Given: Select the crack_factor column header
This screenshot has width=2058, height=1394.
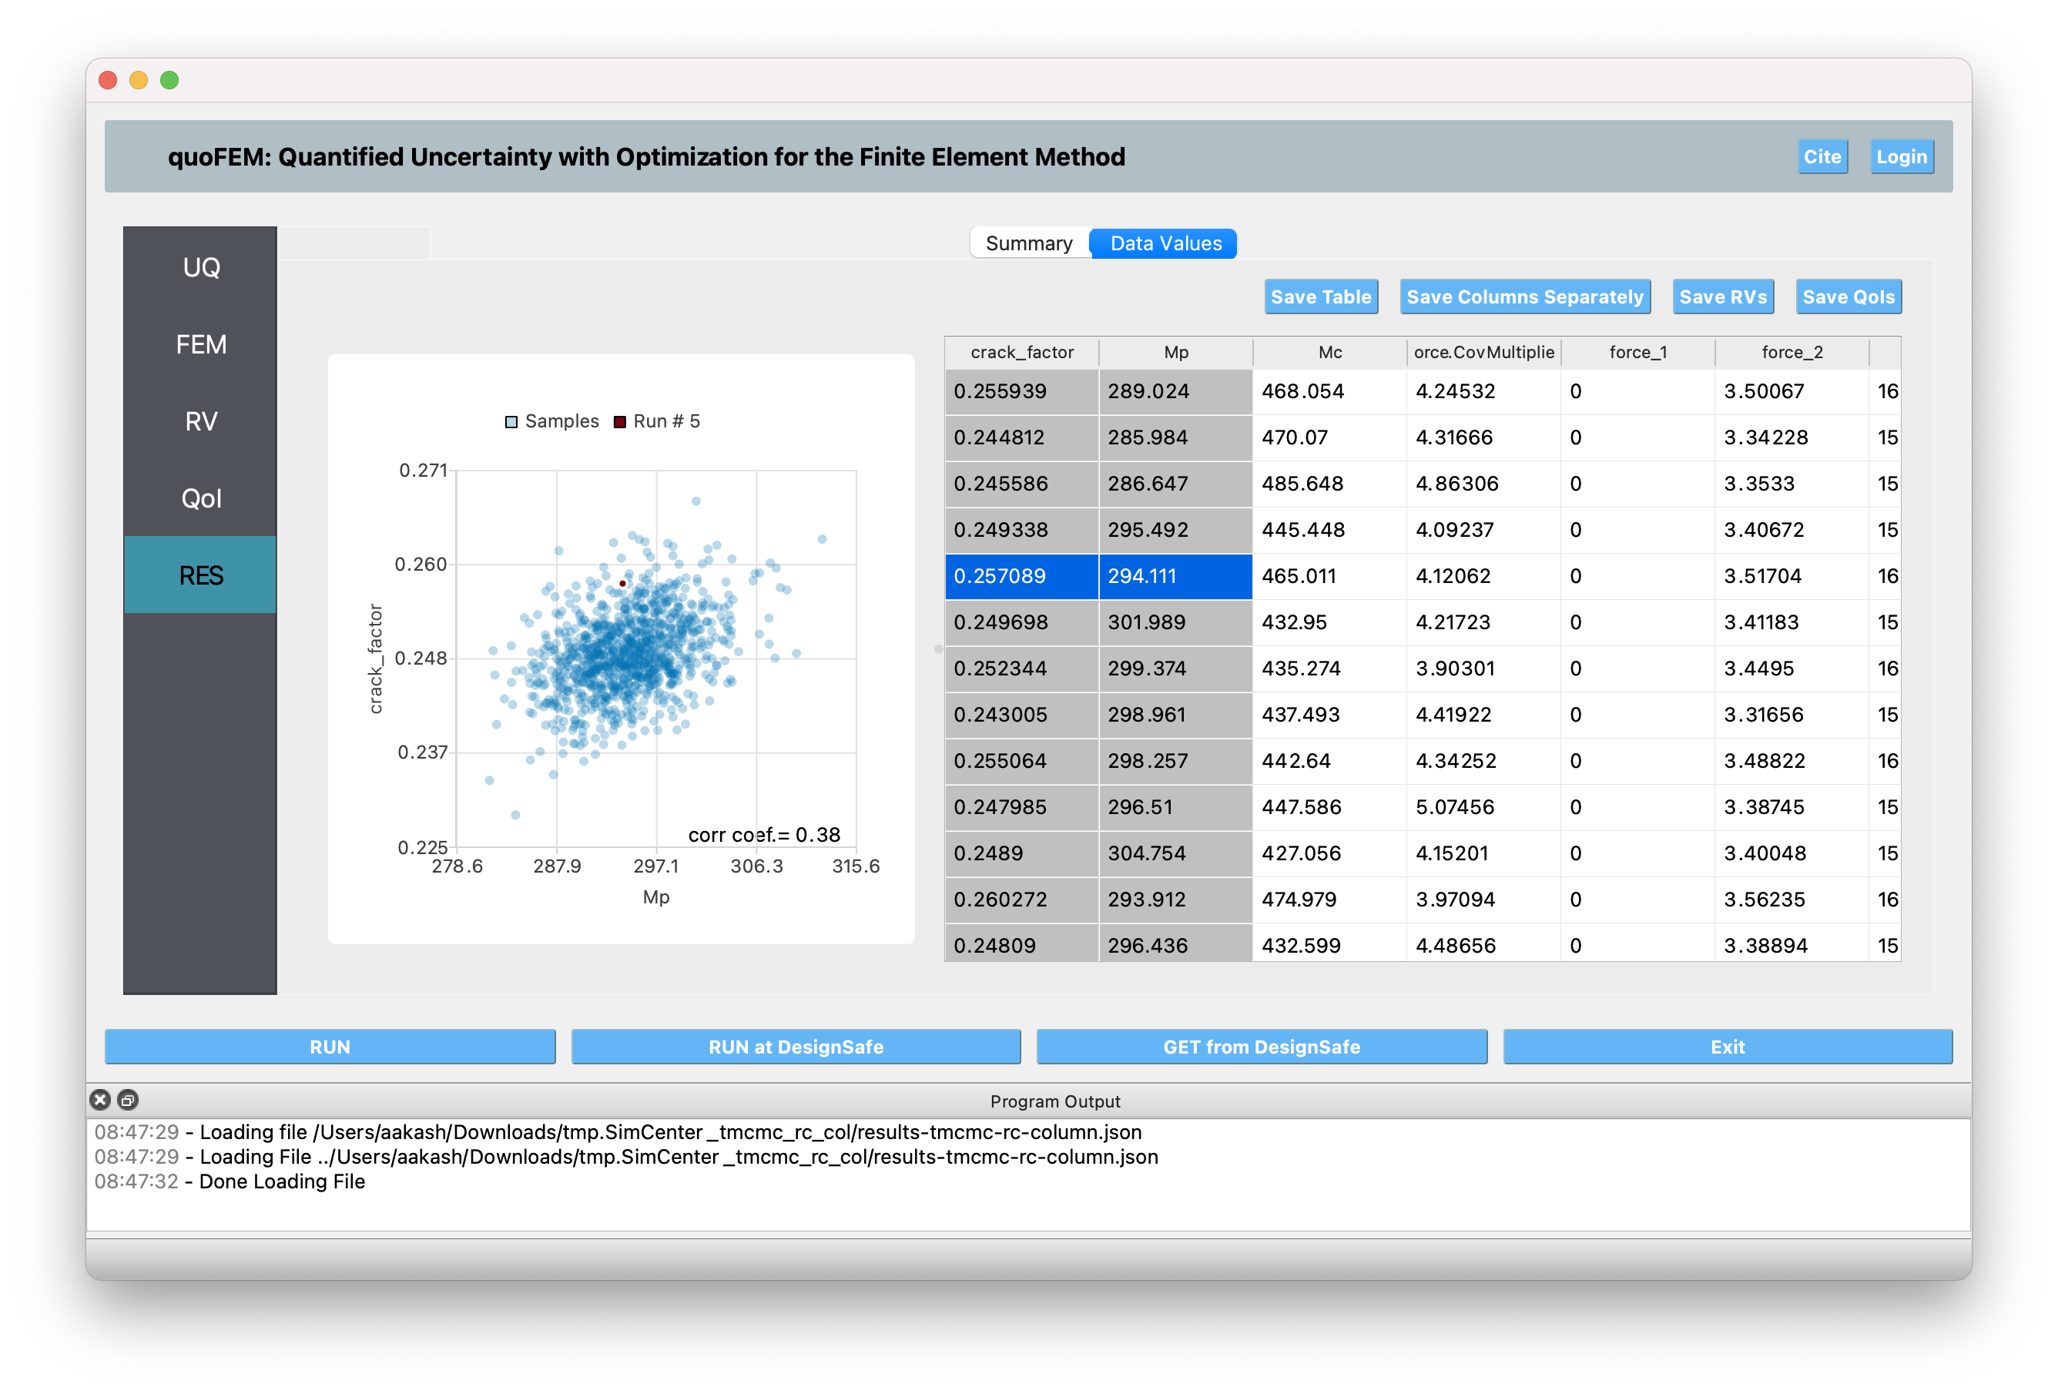Looking at the screenshot, I should pyautogui.click(x=1022, y=353).
